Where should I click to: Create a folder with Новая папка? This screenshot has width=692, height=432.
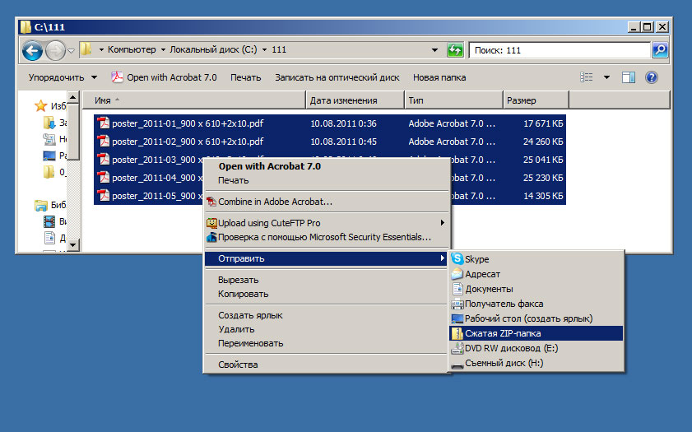pyautogui.click(x=439, y=77)
